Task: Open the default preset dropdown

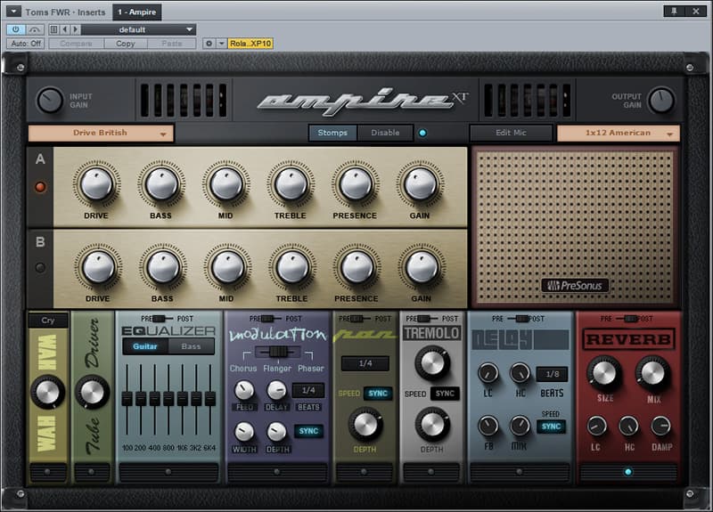Action: (x=138, y=29)
